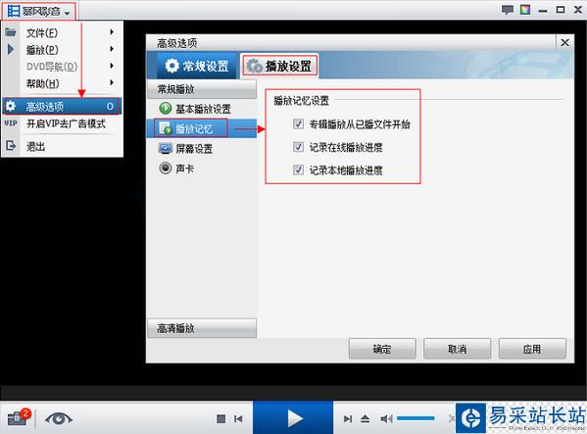Click the exit icon beside 退出

[11, 146]
